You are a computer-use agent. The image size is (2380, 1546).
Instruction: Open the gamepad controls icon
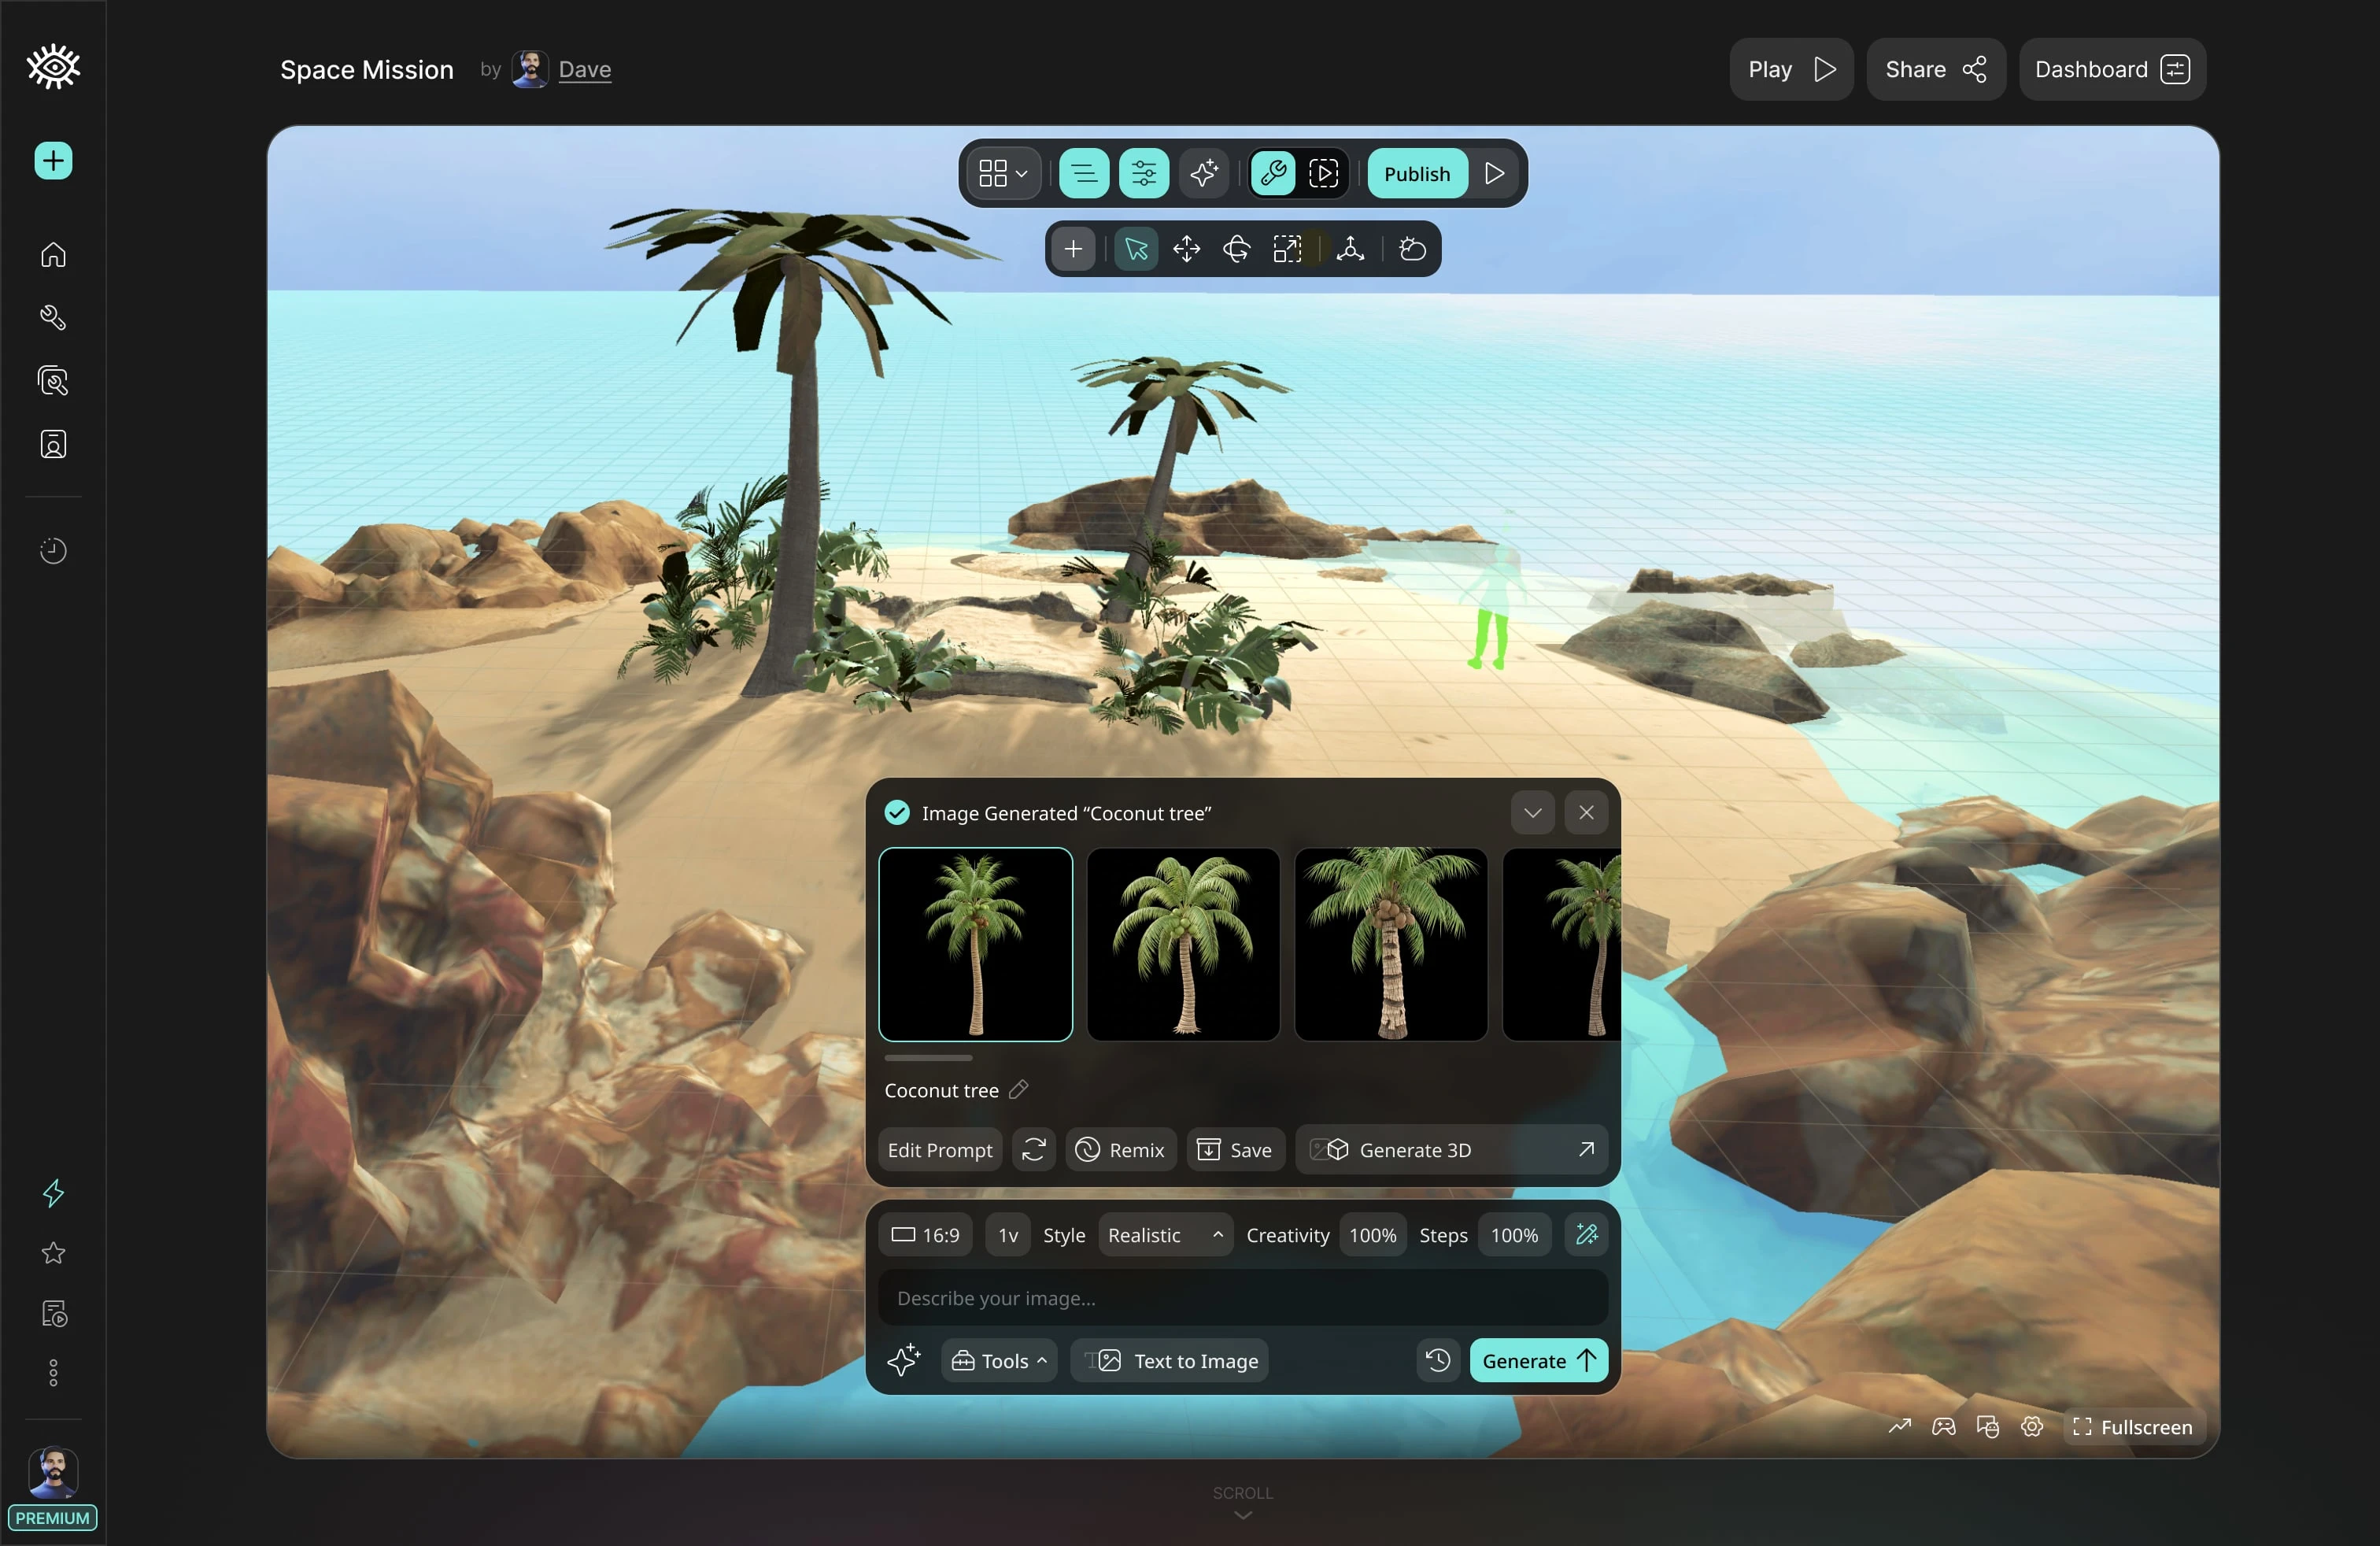click(x=1943, y=1427)
